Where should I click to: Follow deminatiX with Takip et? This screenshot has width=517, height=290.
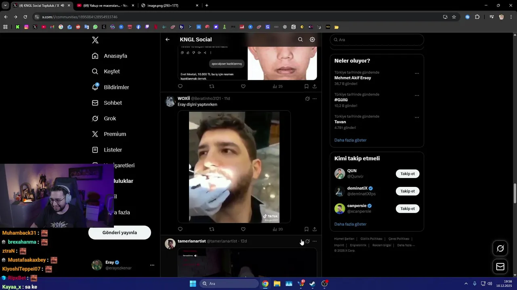408,191
